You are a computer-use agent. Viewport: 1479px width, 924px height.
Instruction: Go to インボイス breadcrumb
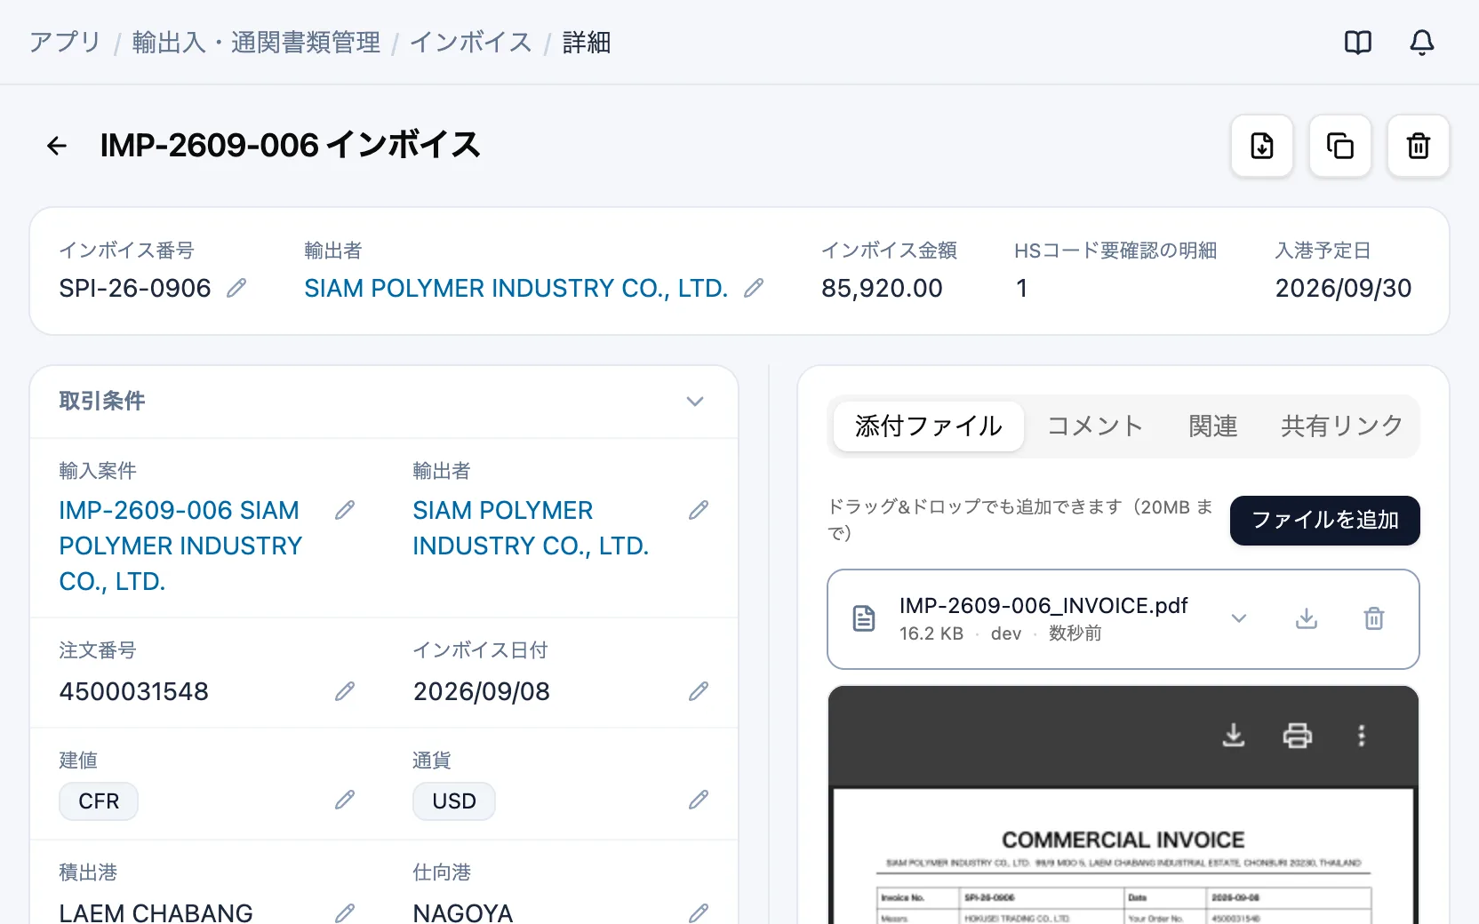(x=471, y=43)
